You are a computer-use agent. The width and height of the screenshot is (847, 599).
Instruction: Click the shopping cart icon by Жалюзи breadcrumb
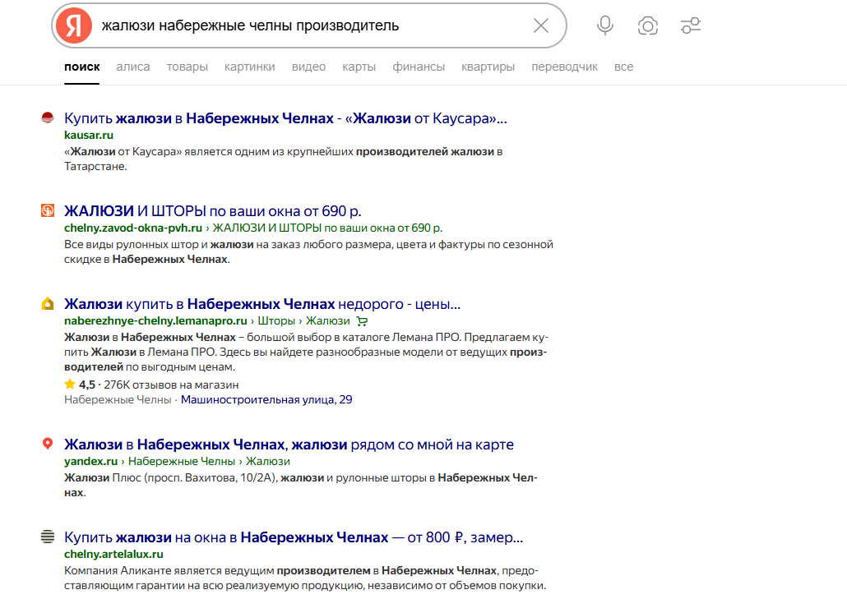[x=362, y=321]
